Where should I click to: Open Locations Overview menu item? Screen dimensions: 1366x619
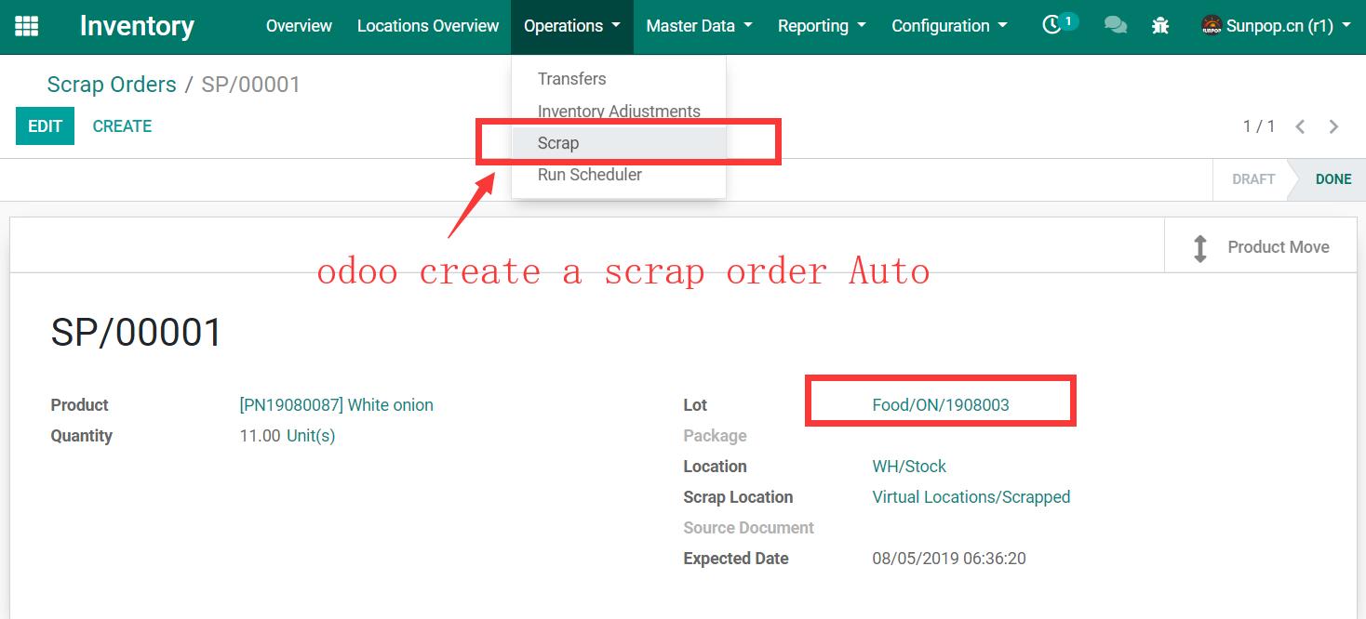(x=428, y=26)
